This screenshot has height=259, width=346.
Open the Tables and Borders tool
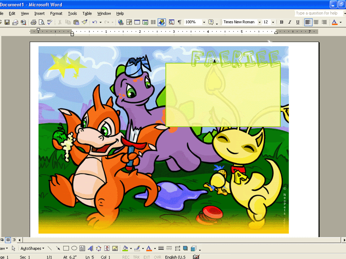click(129, 22)
